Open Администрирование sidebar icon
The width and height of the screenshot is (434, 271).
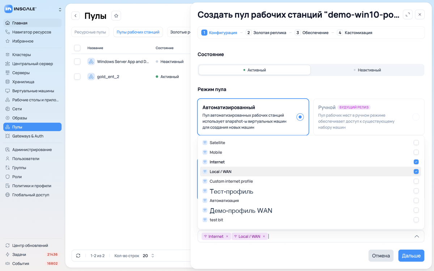[8, 150]
